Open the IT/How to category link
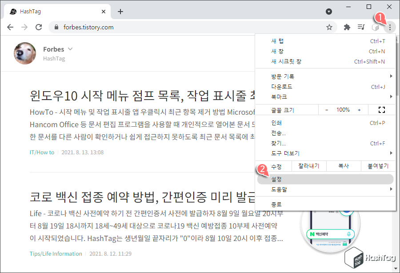Viewport: 400px width, 273px height. point(42,152)
